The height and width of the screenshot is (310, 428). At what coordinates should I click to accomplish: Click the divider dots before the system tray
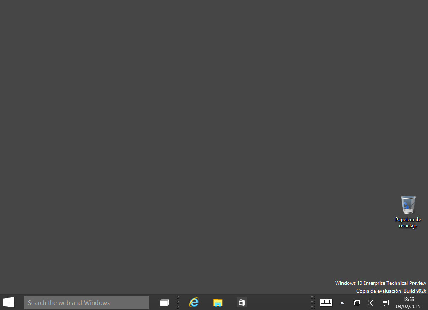pyautogui.click(x=312, y=302)
